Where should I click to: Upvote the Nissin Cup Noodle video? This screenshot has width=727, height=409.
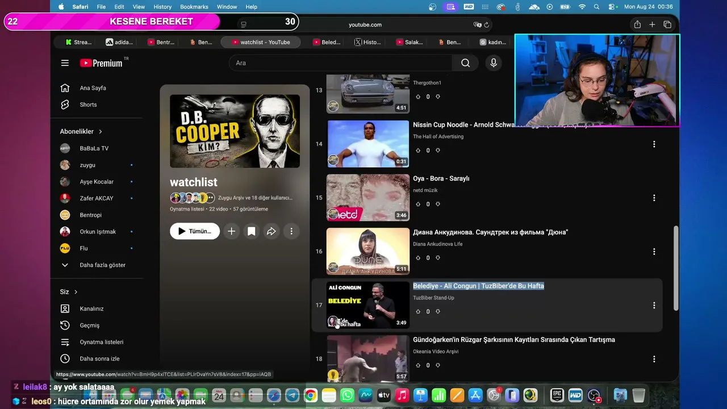pyautogui.click(x=418, y=151)
